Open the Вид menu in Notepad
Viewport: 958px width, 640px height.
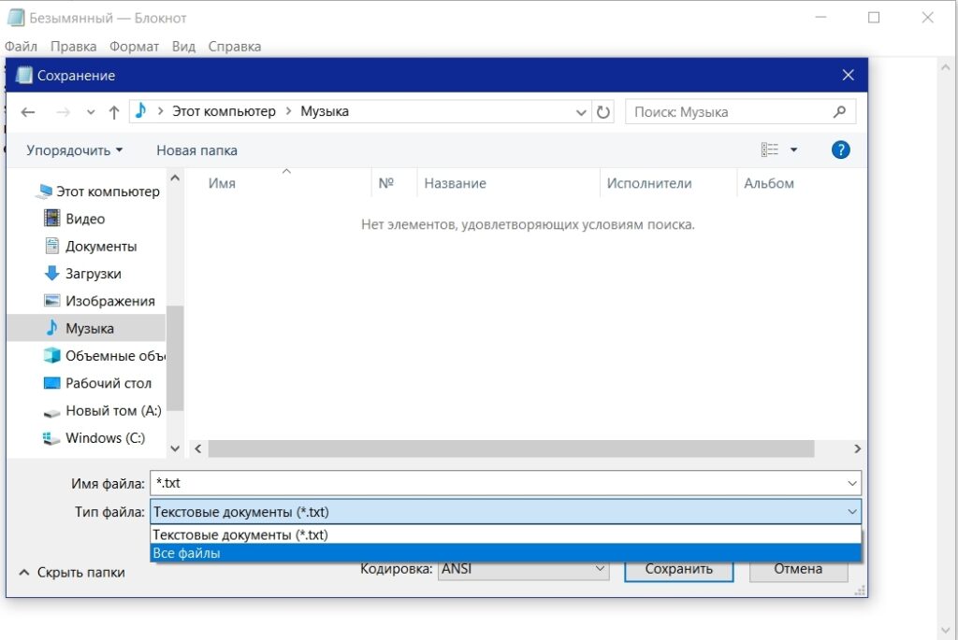pos(183,47)
